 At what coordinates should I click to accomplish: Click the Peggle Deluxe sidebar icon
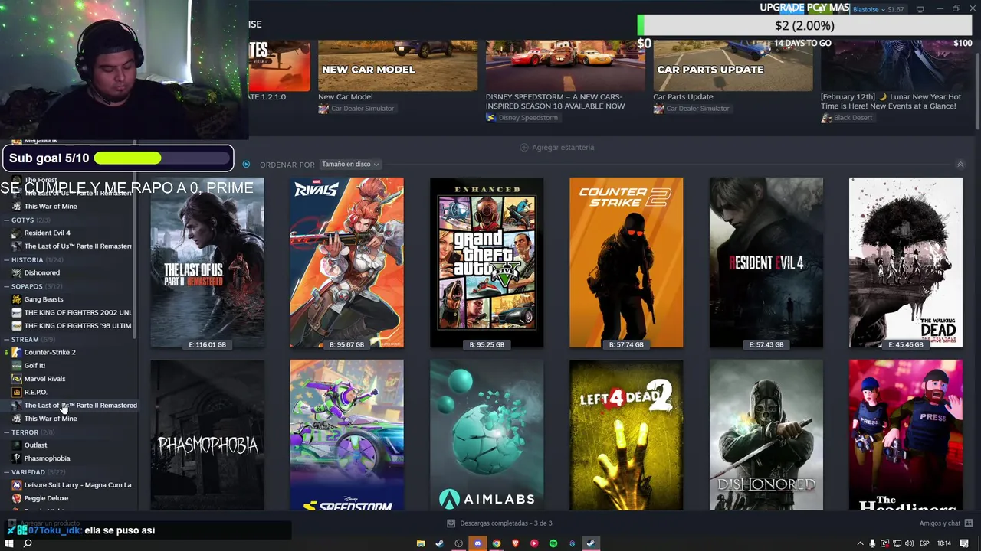click(x=17, y=498)
